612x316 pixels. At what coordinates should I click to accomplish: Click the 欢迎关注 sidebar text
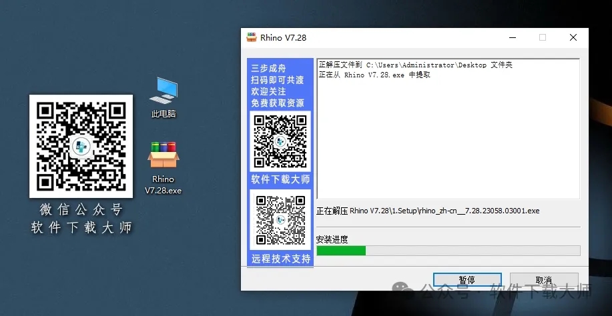tap(268, 91)
